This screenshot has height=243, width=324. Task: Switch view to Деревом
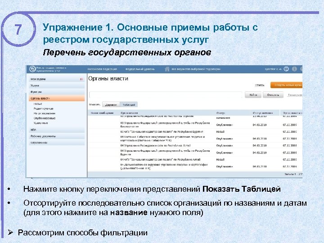coord(111,105)
